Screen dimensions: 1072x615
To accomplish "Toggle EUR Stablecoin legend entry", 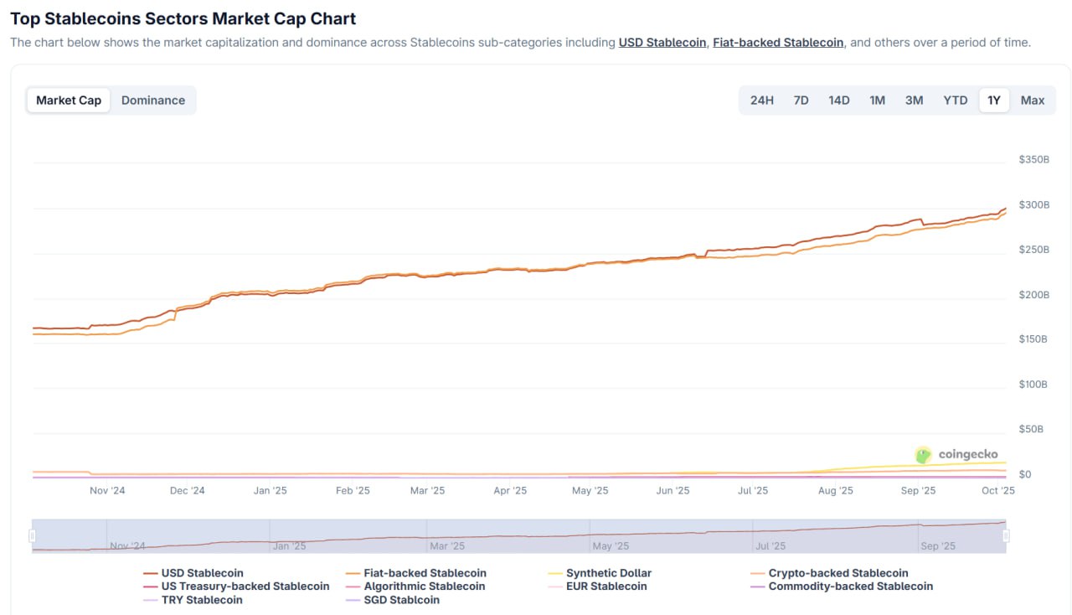I will click(606, 587).
